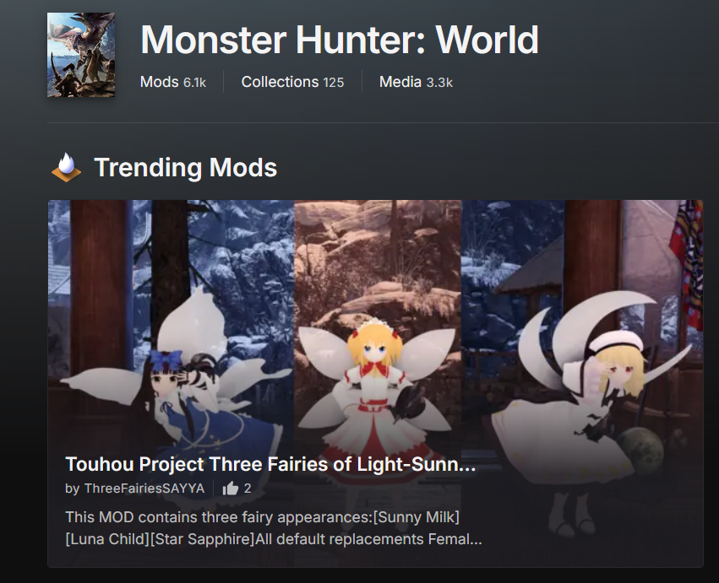
Task: Click the blue bow on the dark-haired fairy
Action: 166,360
